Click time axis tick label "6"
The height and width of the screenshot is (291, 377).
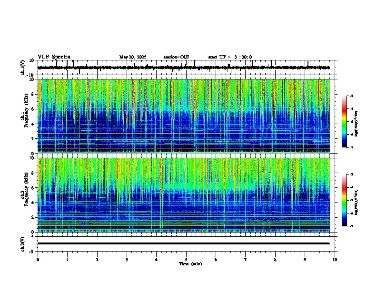(216, 260)
